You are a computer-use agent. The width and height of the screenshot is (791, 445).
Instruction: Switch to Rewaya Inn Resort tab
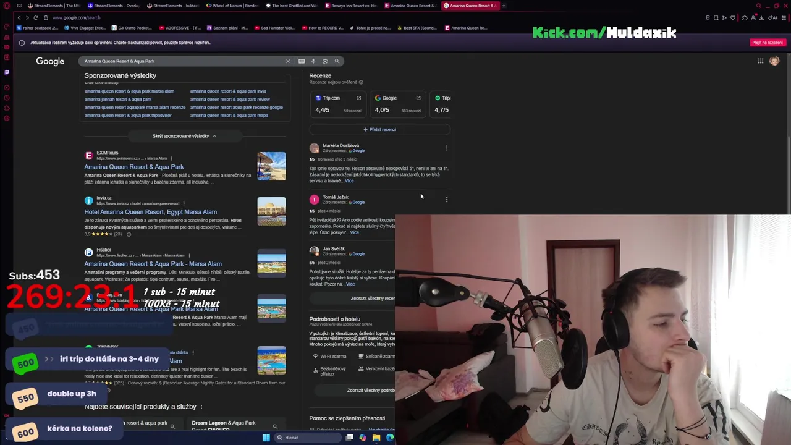pyautogui.click(x=350, y=6)
